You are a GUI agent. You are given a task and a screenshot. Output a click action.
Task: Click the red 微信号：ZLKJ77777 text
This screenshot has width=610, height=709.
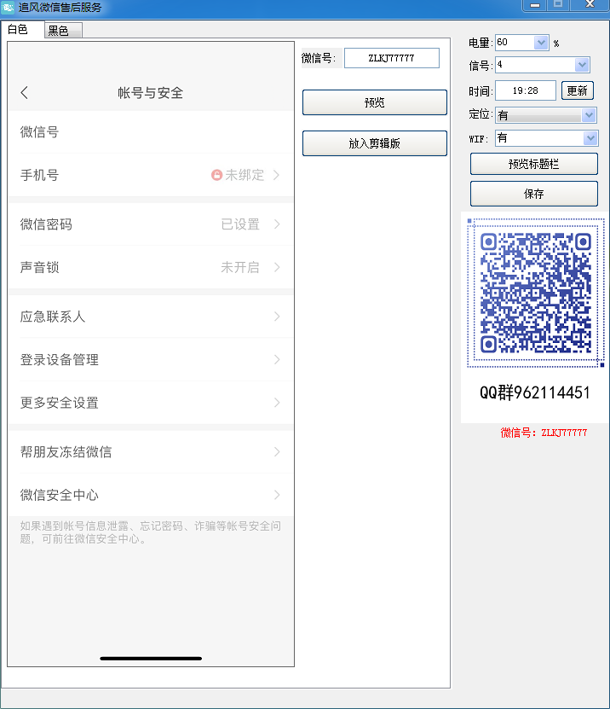tap(544, 433)
